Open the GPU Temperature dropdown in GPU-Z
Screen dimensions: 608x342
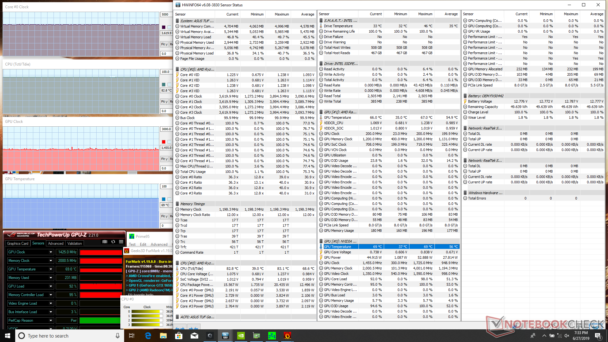coord(51,269)
